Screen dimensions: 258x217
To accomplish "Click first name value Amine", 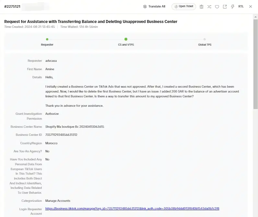I will (x=50, y=69).
